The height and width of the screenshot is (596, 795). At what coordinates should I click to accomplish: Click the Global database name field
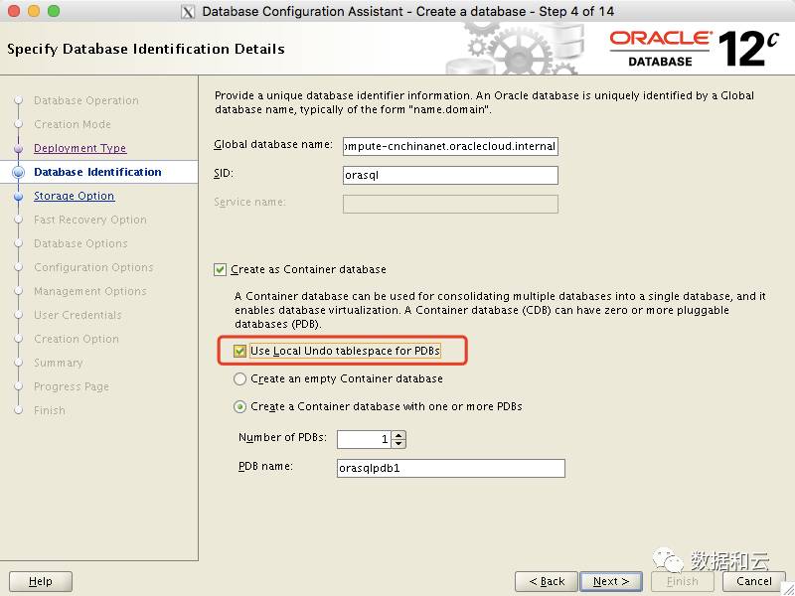450,146
